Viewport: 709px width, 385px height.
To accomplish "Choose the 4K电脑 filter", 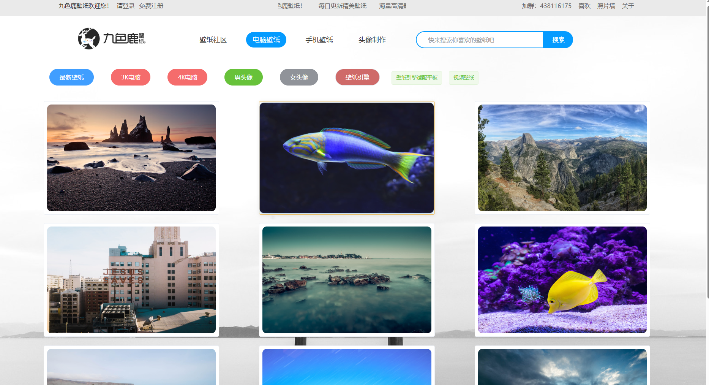I will point(187,78).
